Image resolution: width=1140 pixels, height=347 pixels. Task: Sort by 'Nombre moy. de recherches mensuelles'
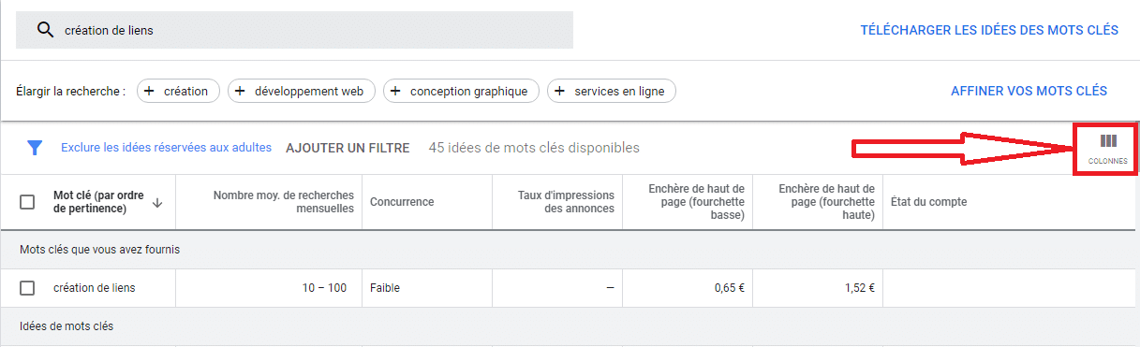284,202
